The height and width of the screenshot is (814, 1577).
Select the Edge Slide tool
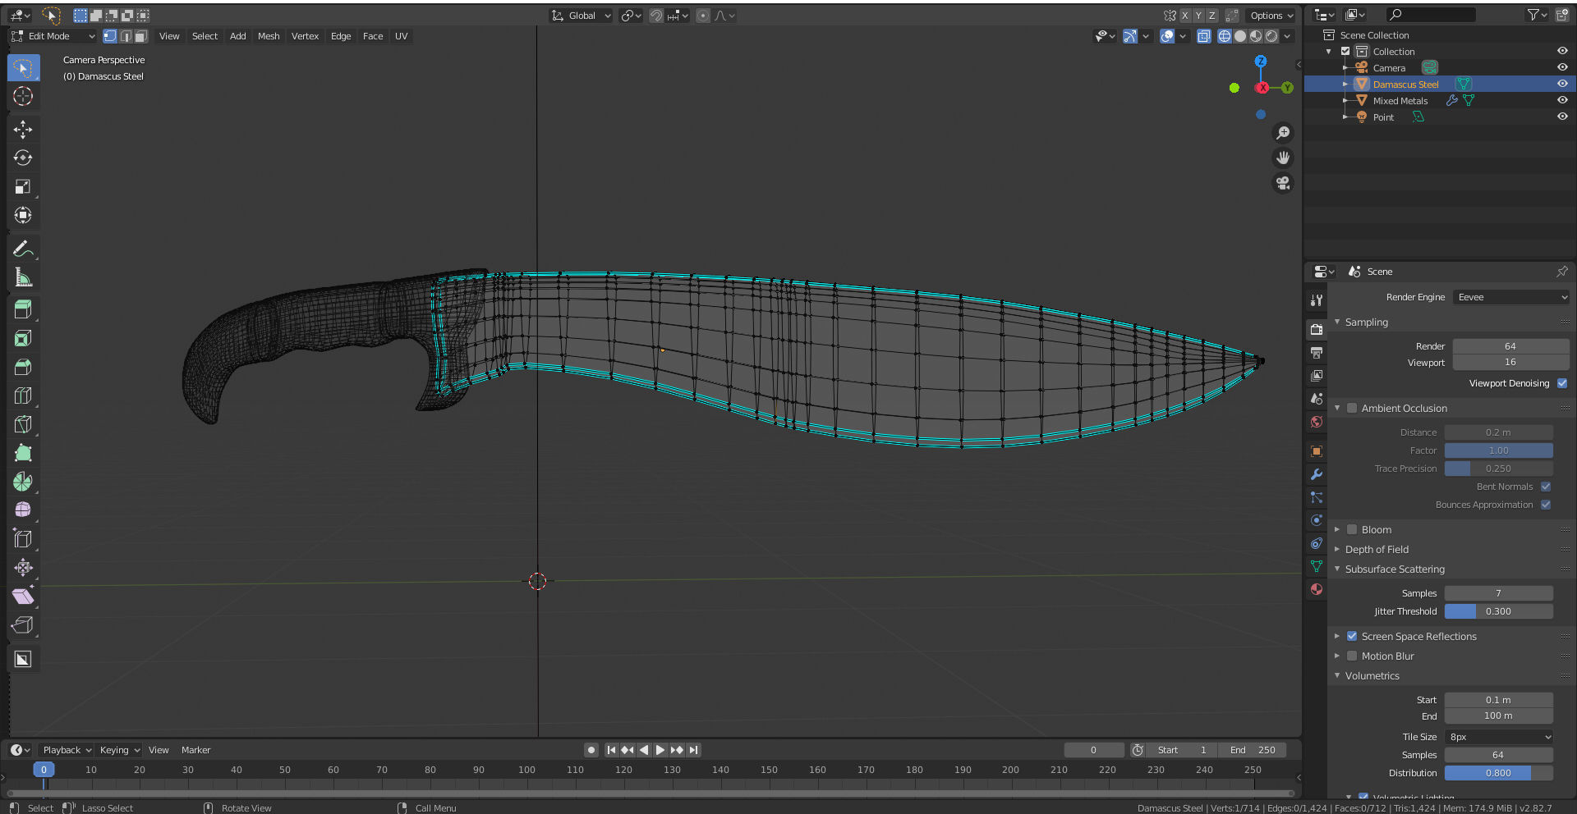(x=23, y=539)
